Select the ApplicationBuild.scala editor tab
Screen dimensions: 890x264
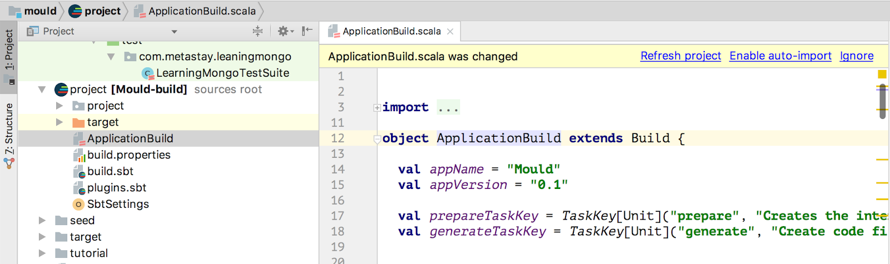(391, 32)
